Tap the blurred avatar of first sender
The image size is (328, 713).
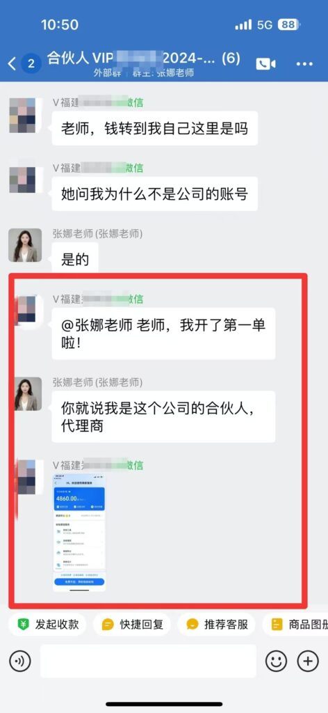23,115
